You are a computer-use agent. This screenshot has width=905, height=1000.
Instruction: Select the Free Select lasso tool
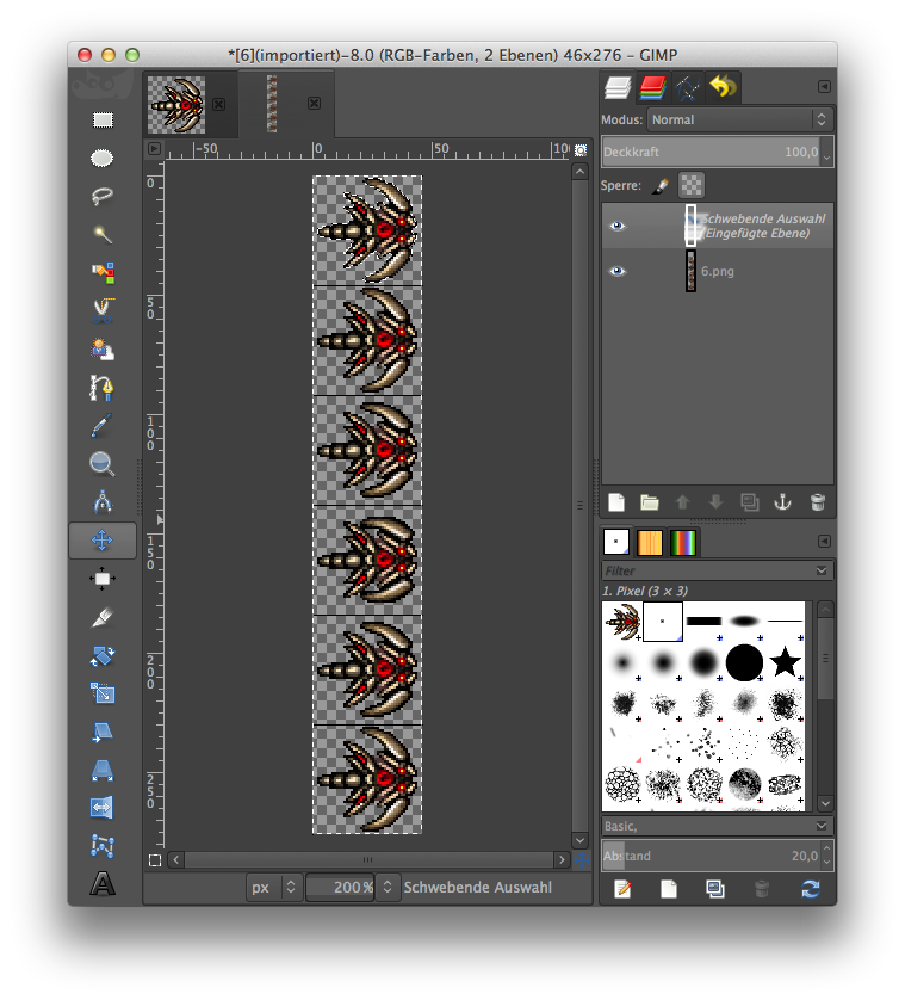click(103, 196)
